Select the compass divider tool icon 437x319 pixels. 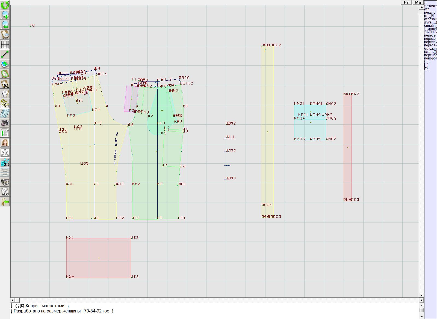tap(5, 94)
